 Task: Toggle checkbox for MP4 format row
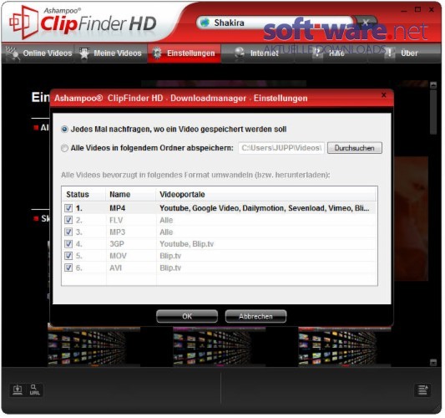(x=68, y=208)
